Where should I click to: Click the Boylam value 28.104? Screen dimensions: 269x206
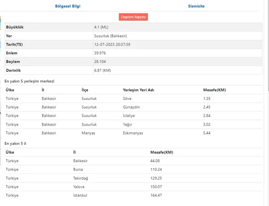click(x=100, y=62)
